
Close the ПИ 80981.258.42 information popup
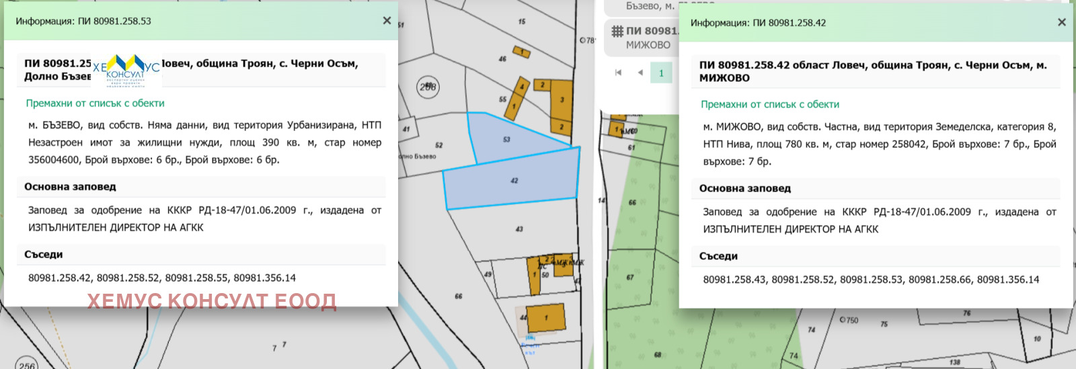1062,22
